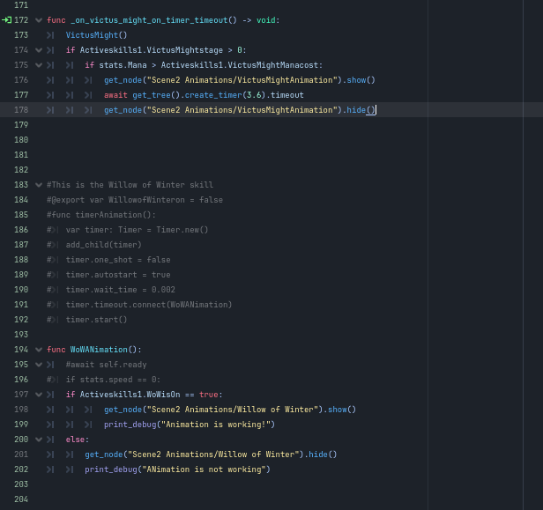The image size is (543, 510).
Task: Collapse the WoWisOn if block on line 197
Action: [x=39, y=395]
